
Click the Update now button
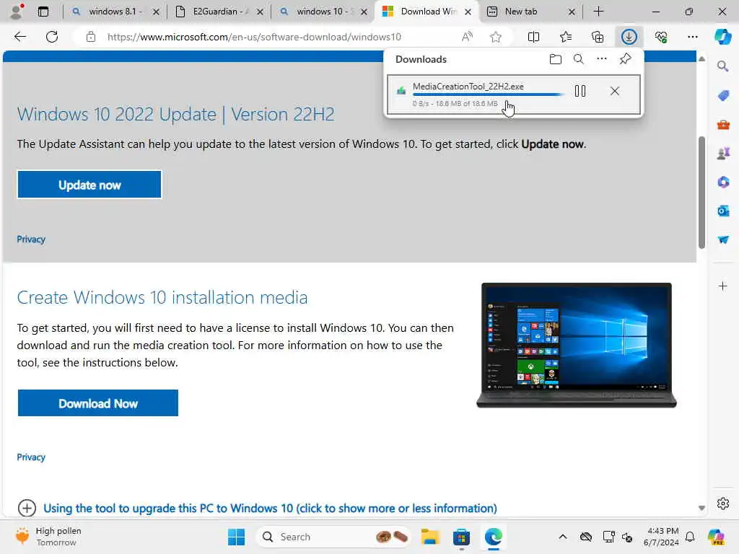(x=89, y=185)
